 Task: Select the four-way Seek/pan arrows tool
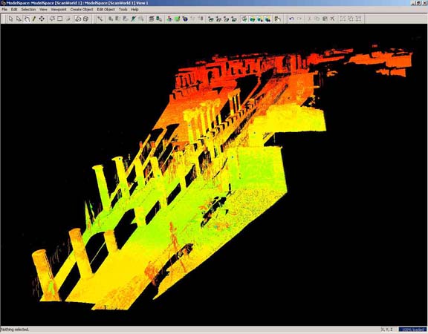click(42, 19)
